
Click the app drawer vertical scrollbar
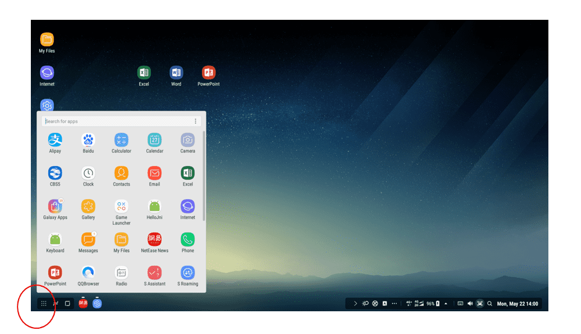point(203,175)
